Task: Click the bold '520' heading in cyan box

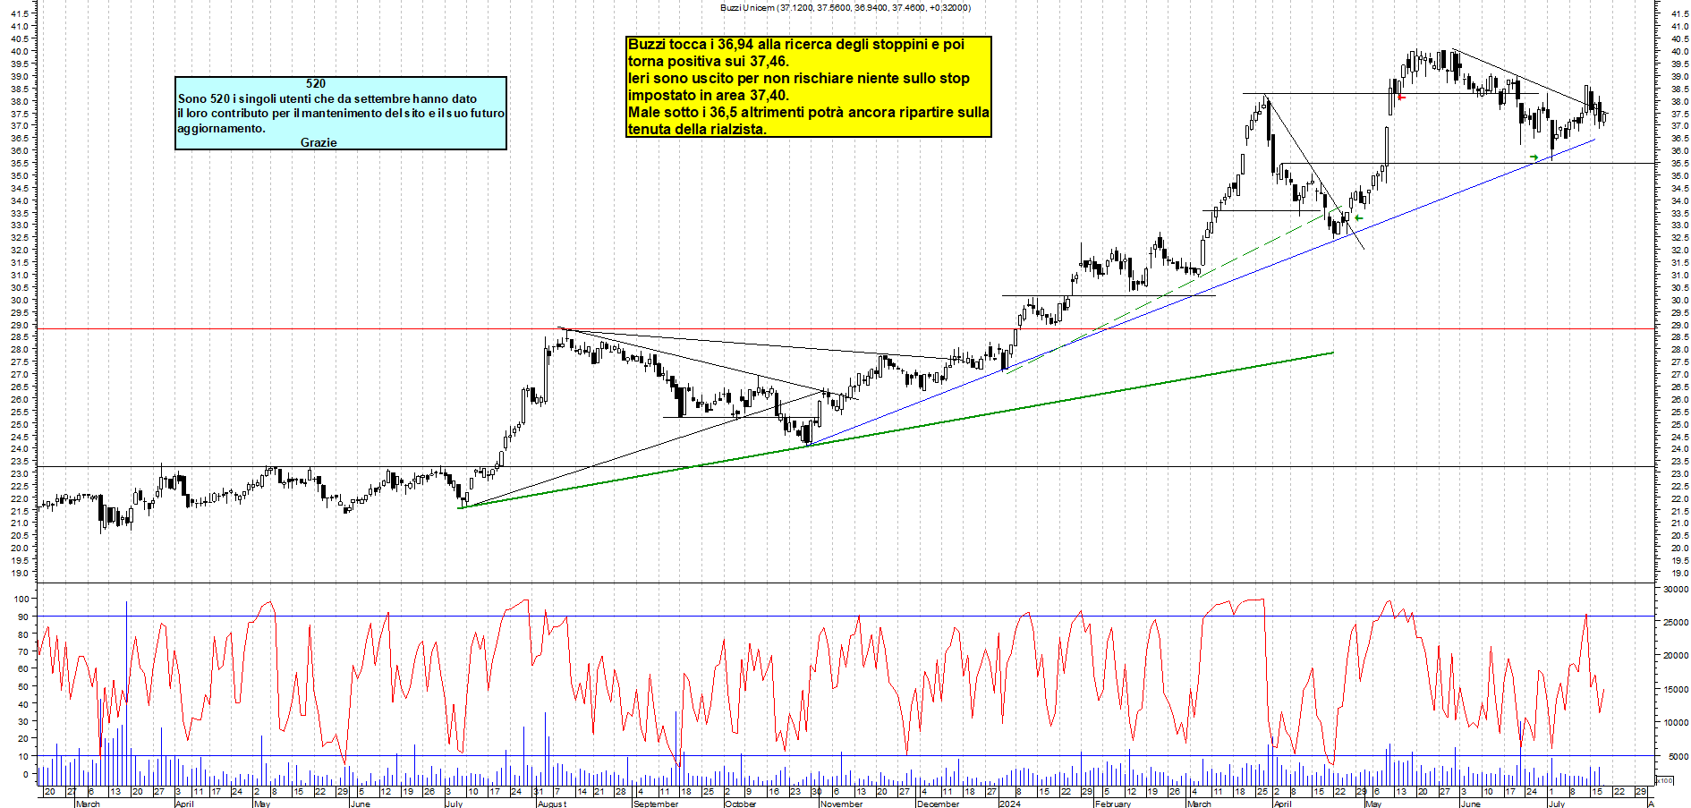Action: pyautogui.click(x=316, y=83)
